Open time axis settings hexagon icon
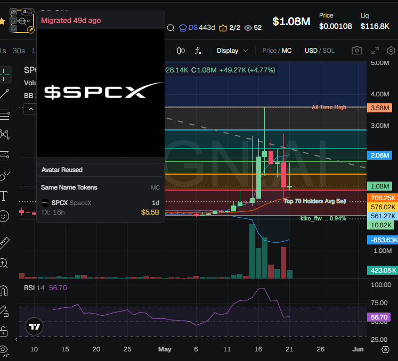The image size is (398, 361). coord(385,349)
